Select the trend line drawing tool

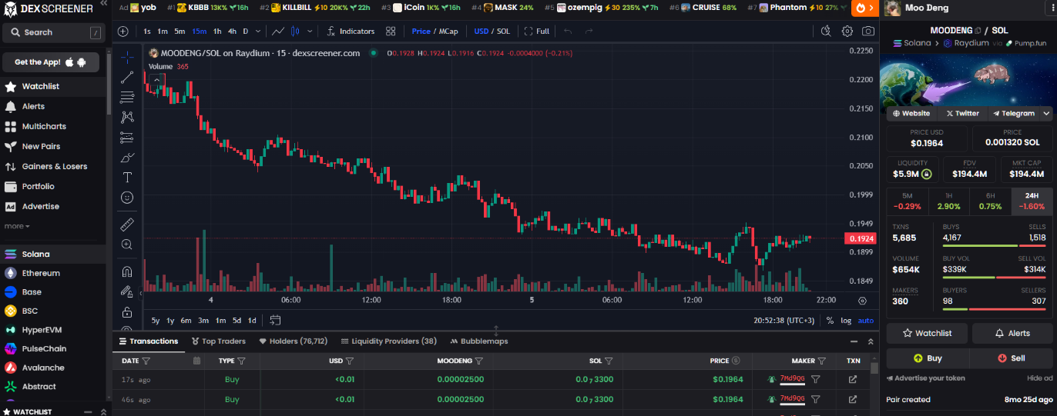pos(127,77)
